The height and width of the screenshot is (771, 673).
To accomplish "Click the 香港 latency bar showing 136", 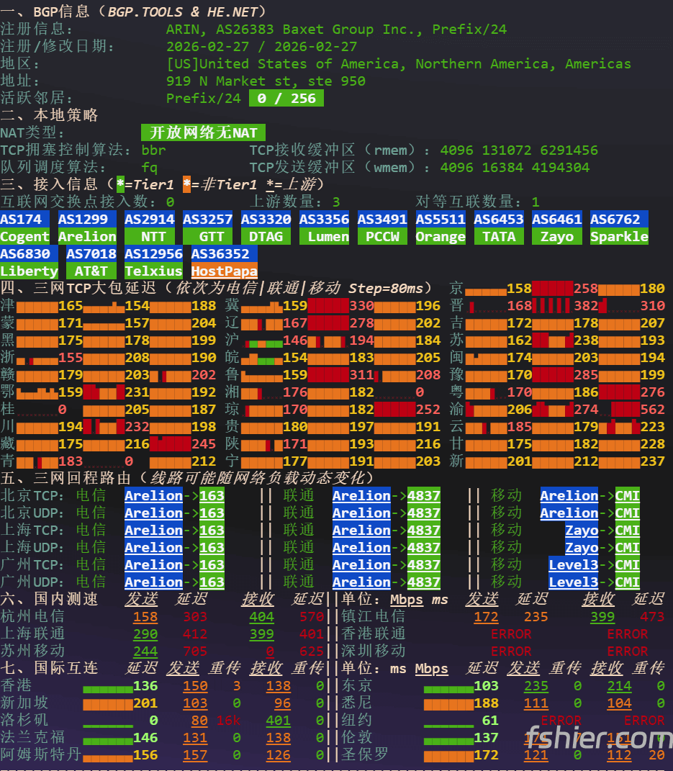I will (108, 687).
